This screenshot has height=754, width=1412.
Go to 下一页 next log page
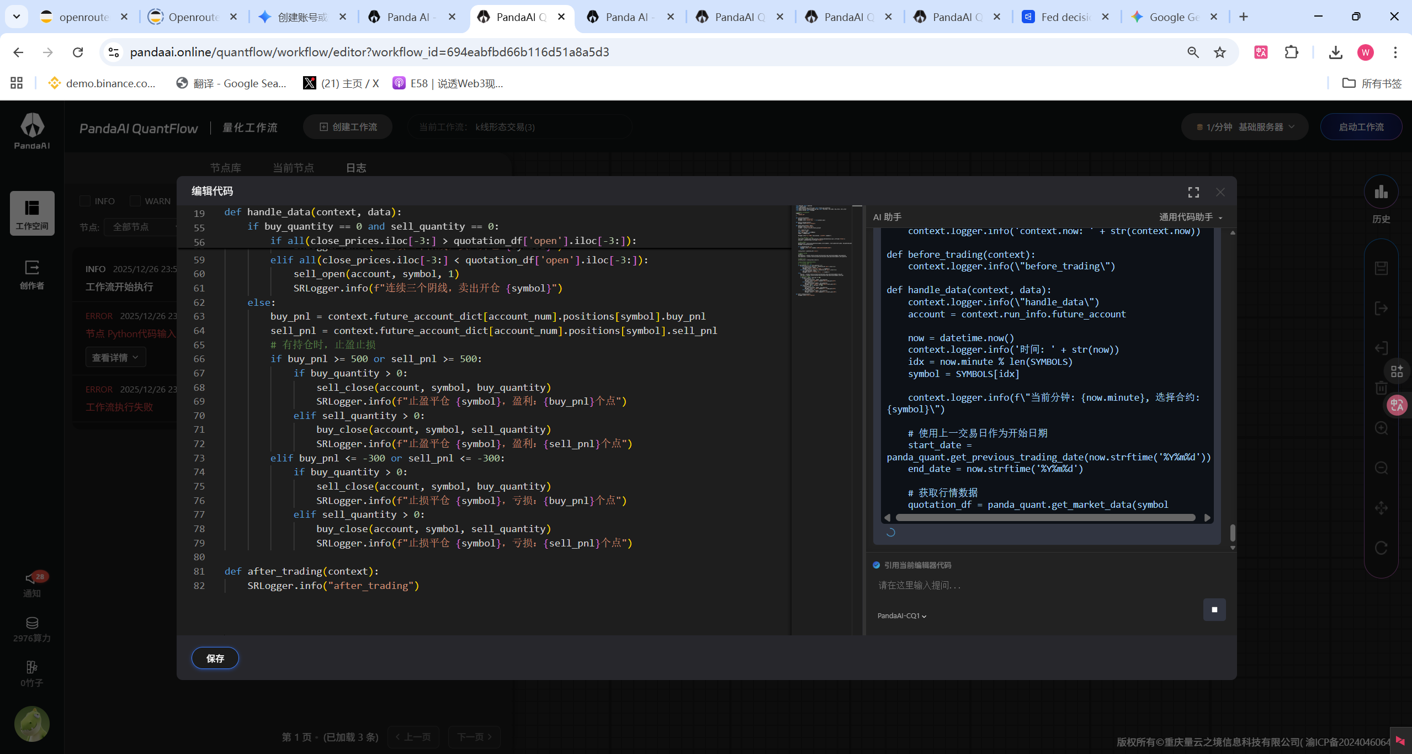coord(475,737)
